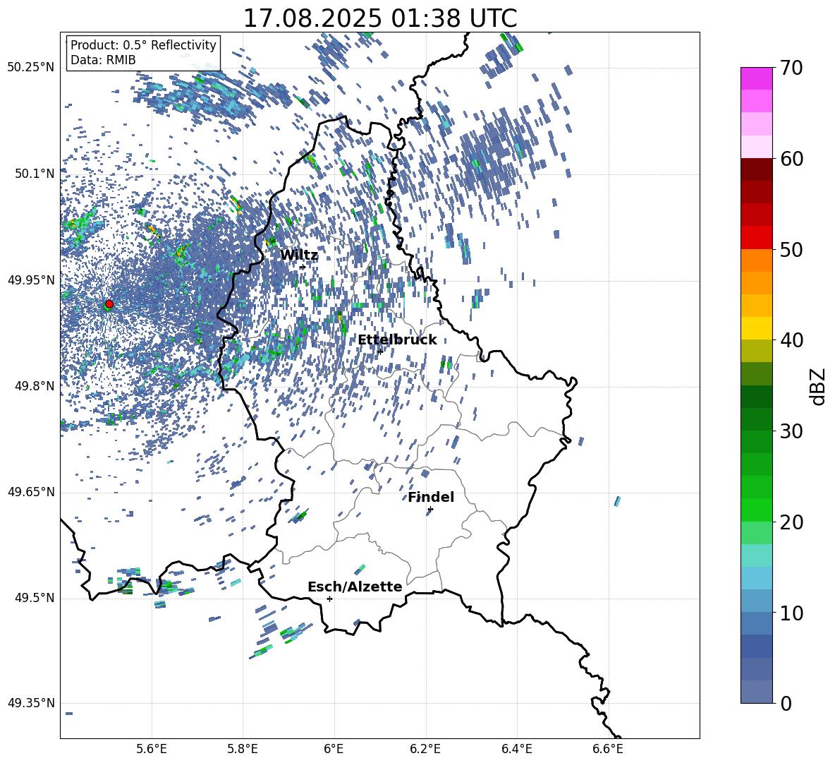Click the 50 colorbar tick label
835x763 pixels.
pyautogui.click(x=791, y=250)
